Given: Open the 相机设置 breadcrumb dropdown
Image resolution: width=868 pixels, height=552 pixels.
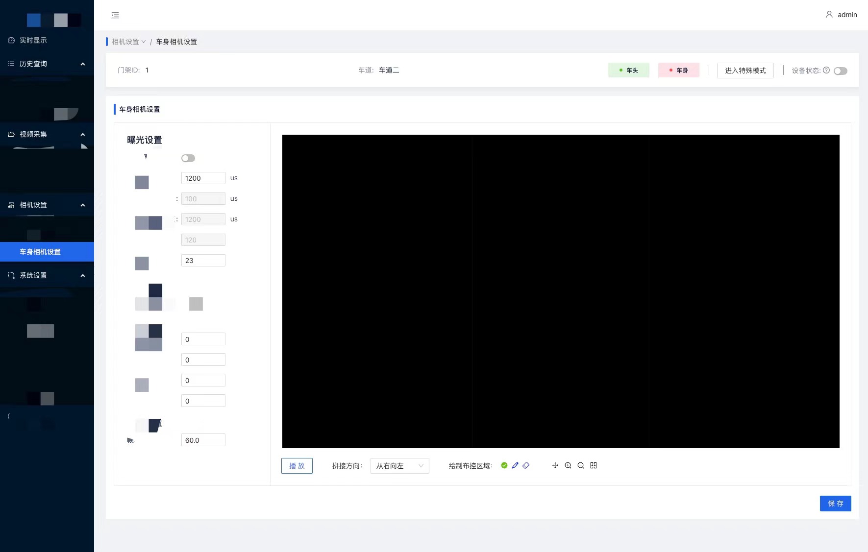Looking at the screenshot, I should pyautogui.click(x=129, y=42).
